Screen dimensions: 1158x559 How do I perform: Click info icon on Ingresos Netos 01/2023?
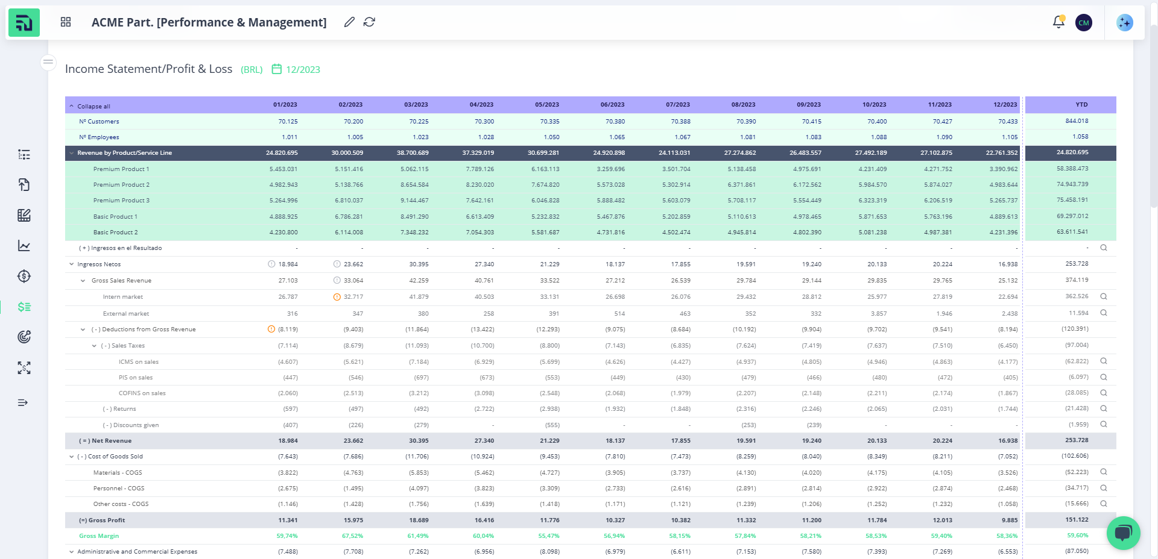pyautogui.click(x=271, y=264)
